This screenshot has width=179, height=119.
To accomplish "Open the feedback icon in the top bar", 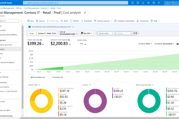I will pyautogui.click(x=159, y=3).
